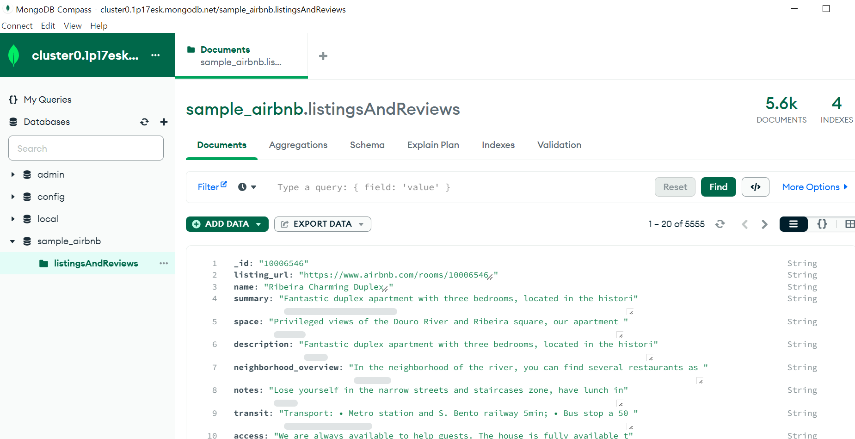
Task: Refresh the documents count
Action: (x=720, y=224)
